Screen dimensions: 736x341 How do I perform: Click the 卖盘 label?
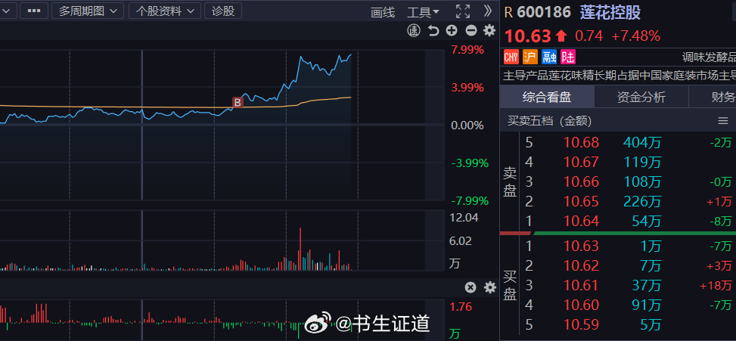510,182
